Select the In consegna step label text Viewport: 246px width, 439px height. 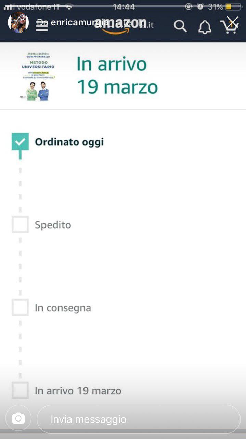(63, 308)
